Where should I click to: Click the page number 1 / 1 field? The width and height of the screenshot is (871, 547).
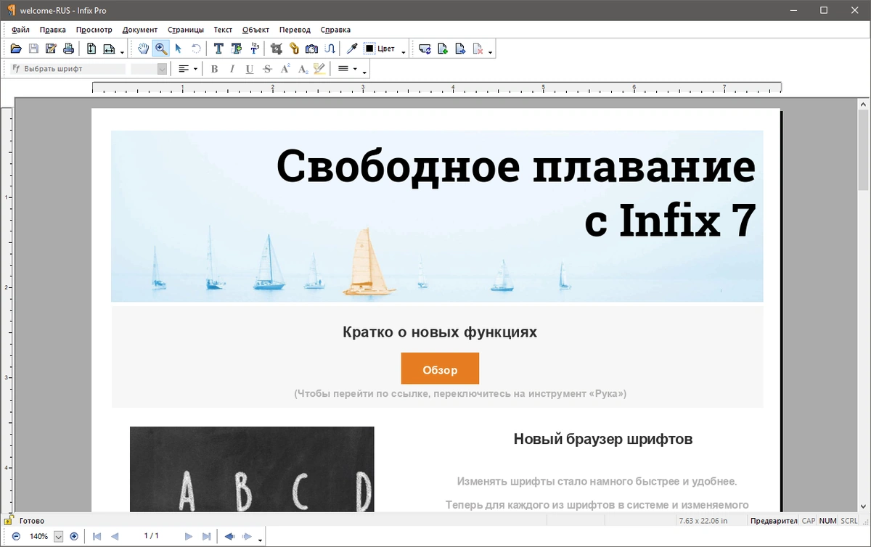click(x=151, y=536)
